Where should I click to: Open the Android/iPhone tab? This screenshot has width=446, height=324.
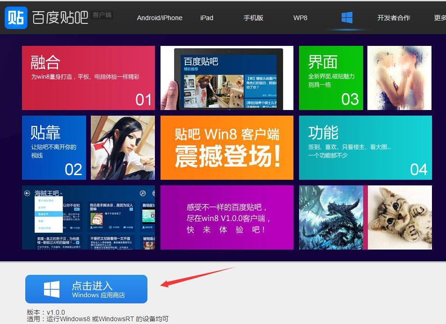[160, 18]
